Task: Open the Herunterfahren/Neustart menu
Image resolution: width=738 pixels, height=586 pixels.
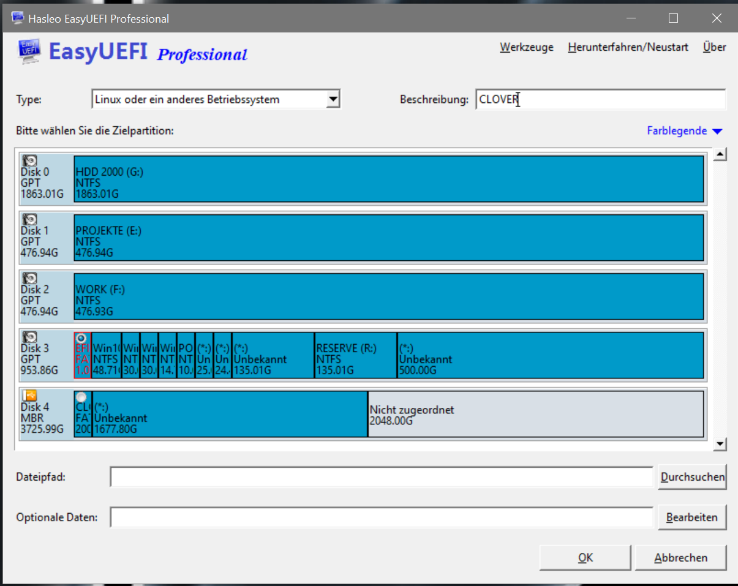Action: click(628, 47)
